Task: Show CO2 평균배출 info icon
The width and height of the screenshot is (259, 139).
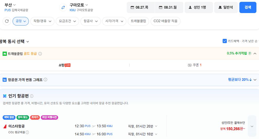Action: [x=27, y=132]
